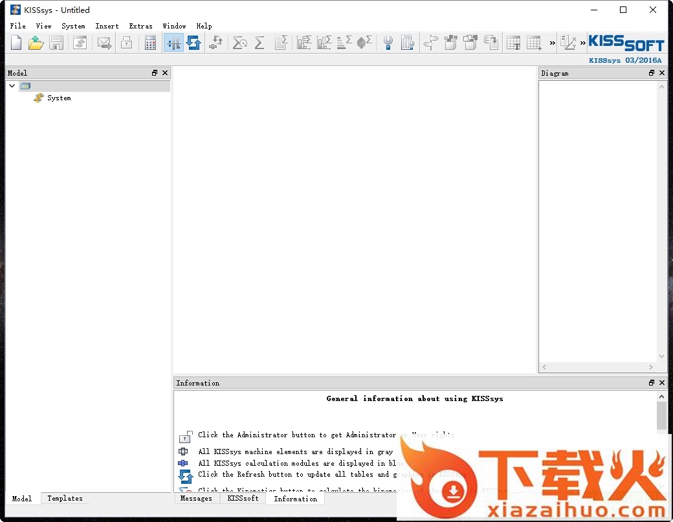Screen dimensions: 673x522
Task: Click the text "All KISSsys machine elements are displayed in gray"
Action: pos(295,451)
